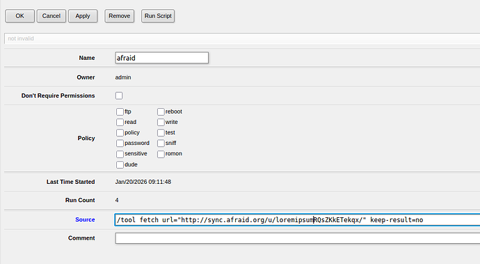Enable the sniff policy
Image resolution: width=480 pixels, height=264 pixels.
[x=161, y=143]
